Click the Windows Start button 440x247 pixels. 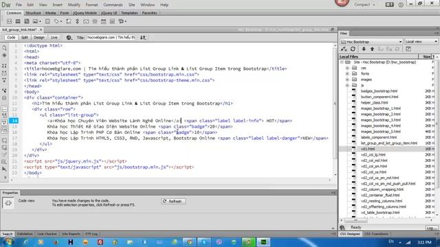point(8,242)
